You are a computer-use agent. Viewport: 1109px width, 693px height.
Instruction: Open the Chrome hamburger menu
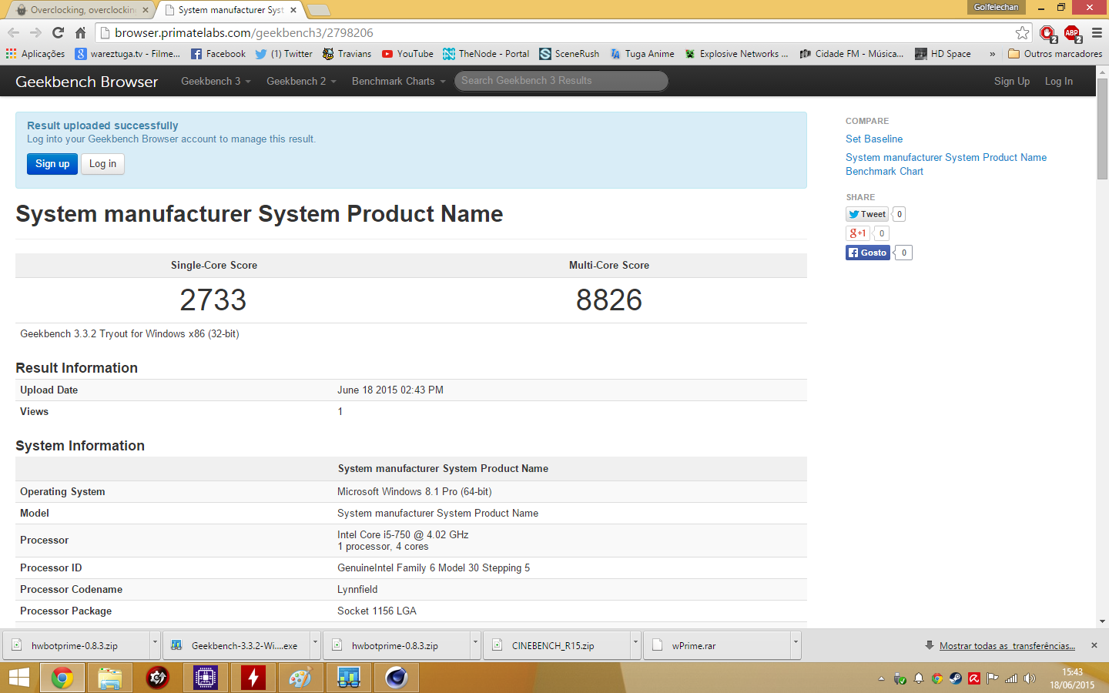coord(1097,33)
